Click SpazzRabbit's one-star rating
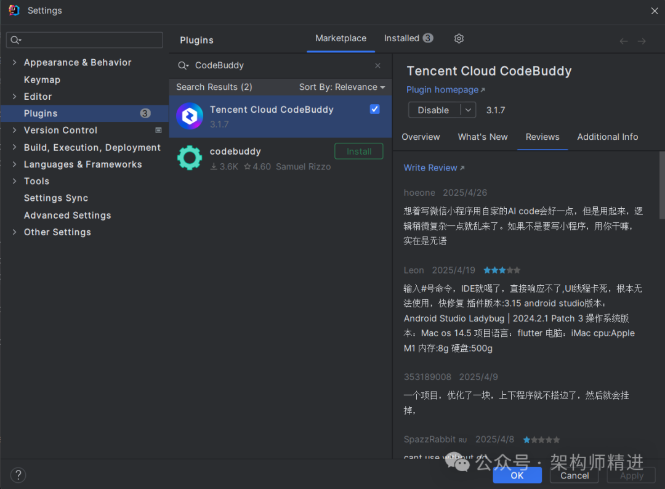 click(x=542, y=440)
